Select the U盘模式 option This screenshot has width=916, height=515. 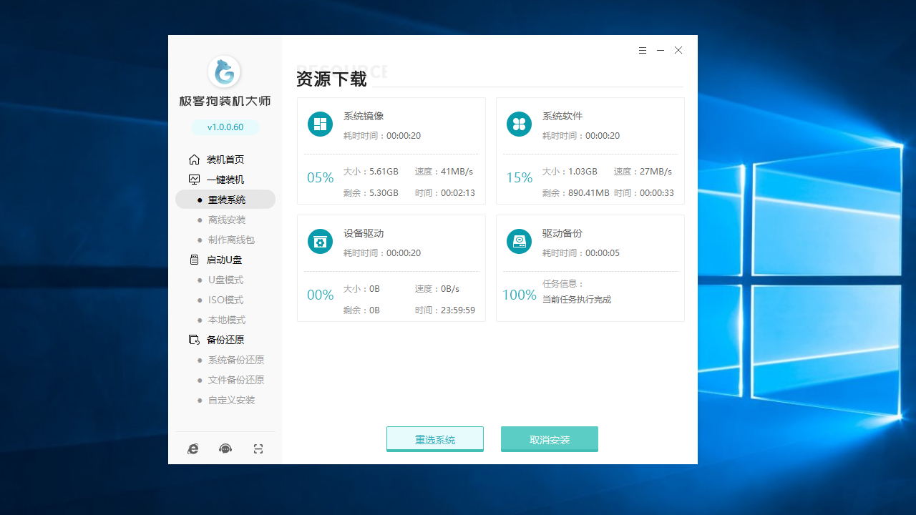coord(227,280)
